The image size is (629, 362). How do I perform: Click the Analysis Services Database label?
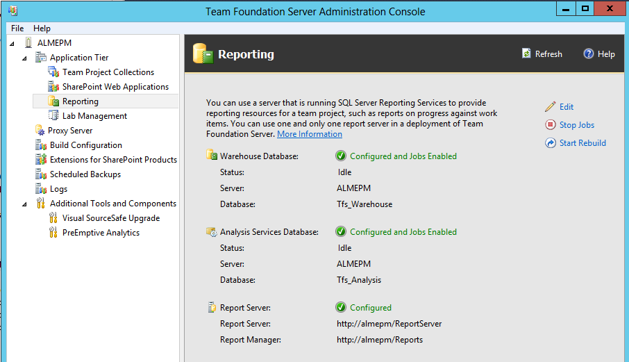[x=269, y=232]
